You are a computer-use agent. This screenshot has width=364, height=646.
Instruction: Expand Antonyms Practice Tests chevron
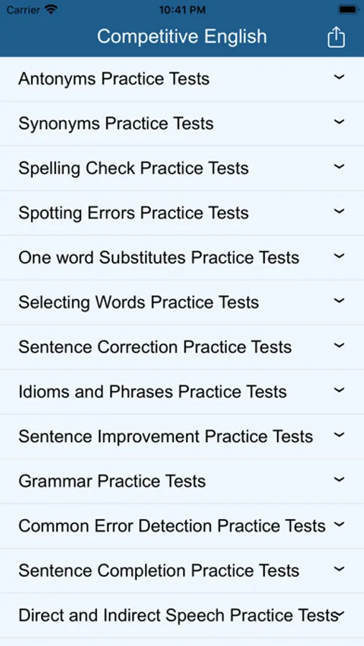click(x=339, y=77)
